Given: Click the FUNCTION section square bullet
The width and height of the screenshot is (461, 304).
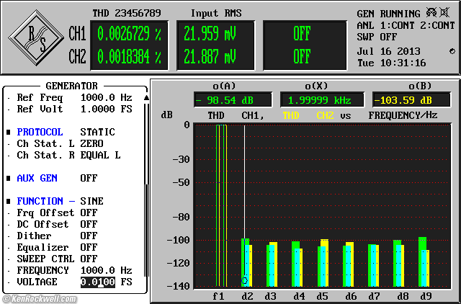Looking at the screenshot, I should pos(9,201).
